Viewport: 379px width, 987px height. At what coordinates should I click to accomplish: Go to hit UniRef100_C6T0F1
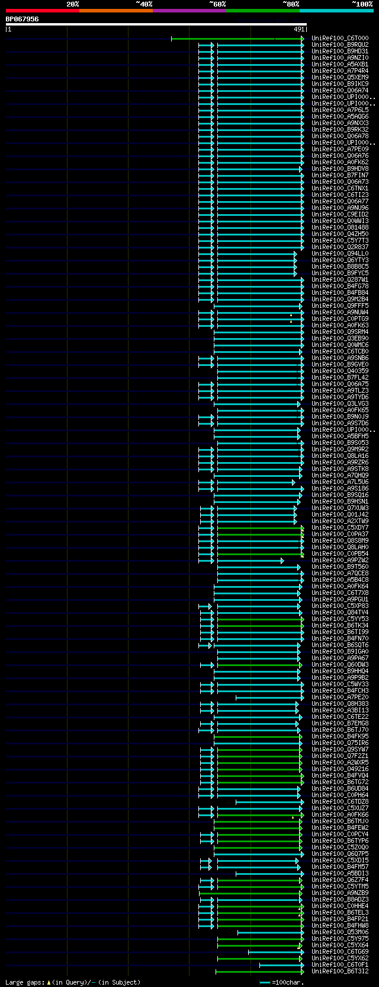(340, 965)
